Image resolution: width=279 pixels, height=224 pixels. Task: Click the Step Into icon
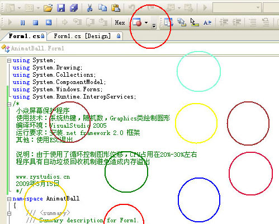[77, 22]
